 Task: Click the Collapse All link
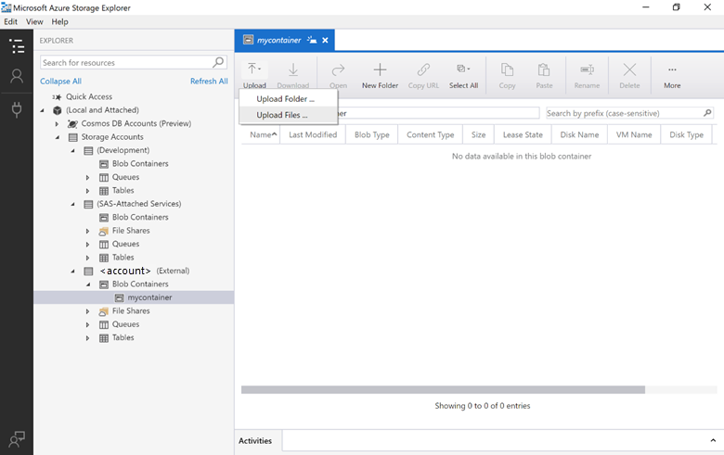tap(60, 82)
